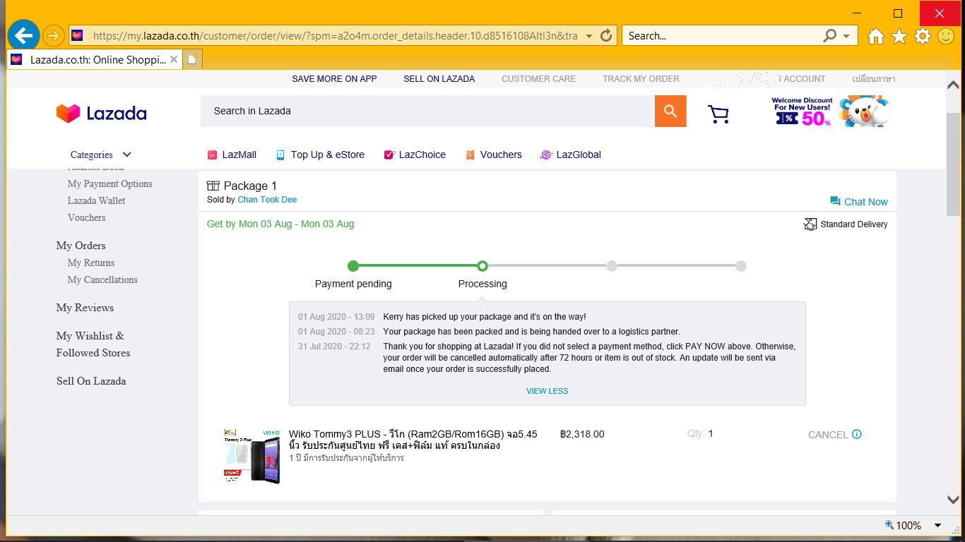965x542 pixels.
Task: Click the browser forward arrow
Action: coord(54,35)
